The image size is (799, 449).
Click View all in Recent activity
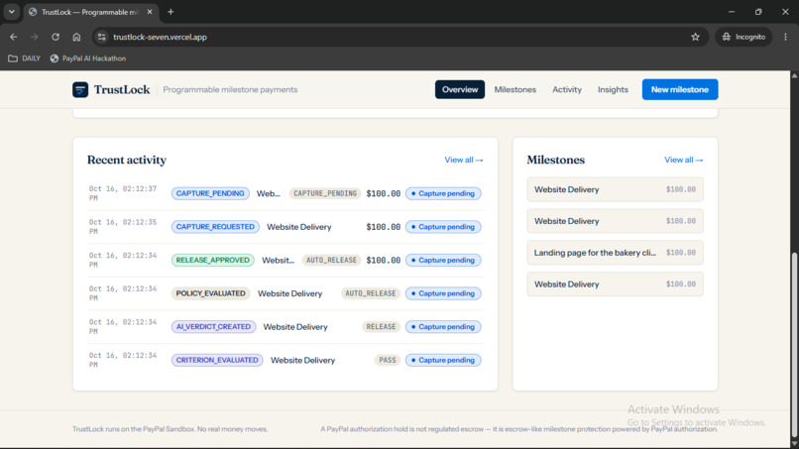coord(463,160)
